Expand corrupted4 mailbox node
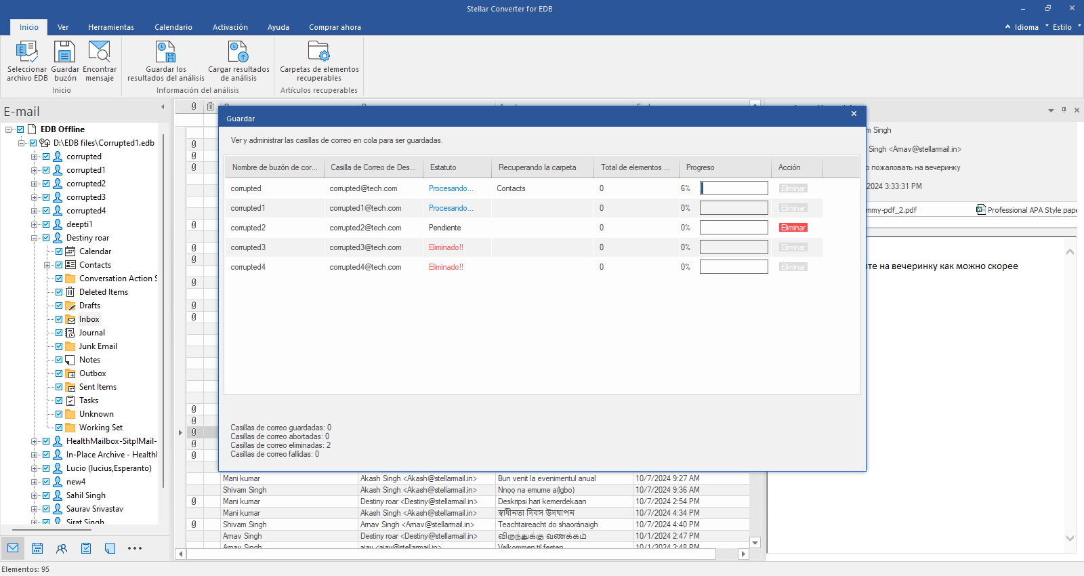The height and width of the screenshot is (576, 1084). (35, 211)
